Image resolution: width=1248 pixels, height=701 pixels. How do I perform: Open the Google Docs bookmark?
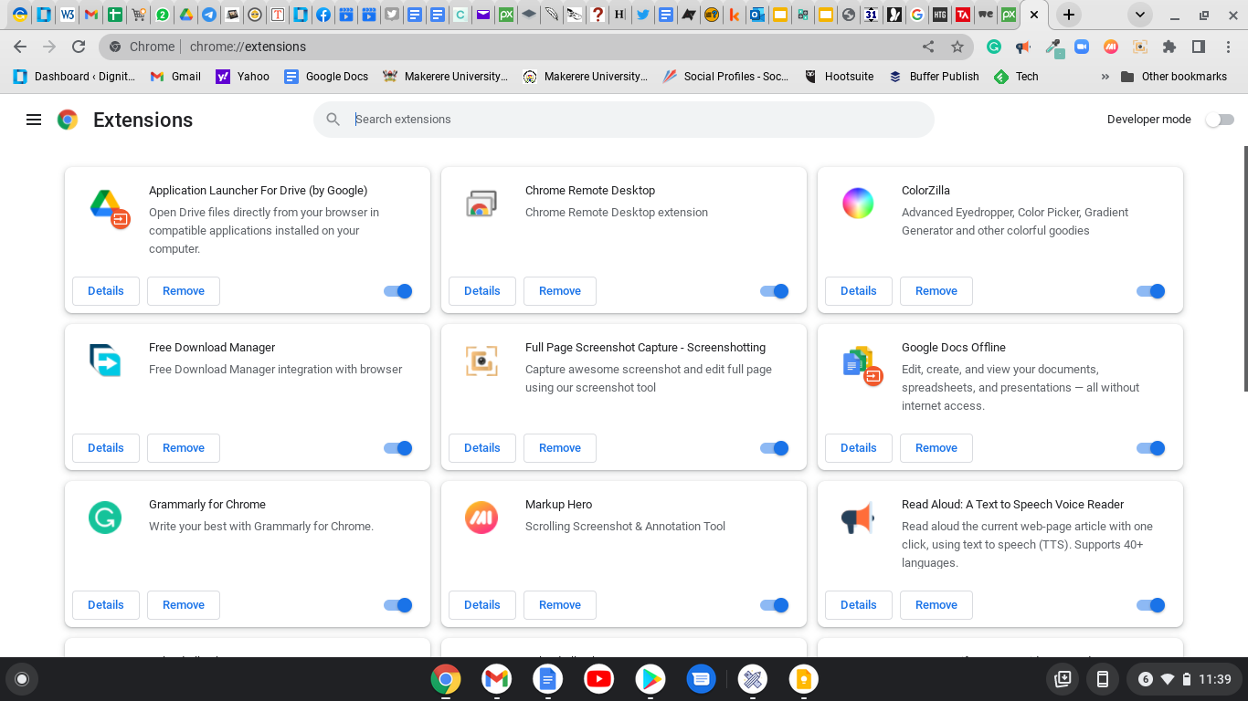point(326,77)
